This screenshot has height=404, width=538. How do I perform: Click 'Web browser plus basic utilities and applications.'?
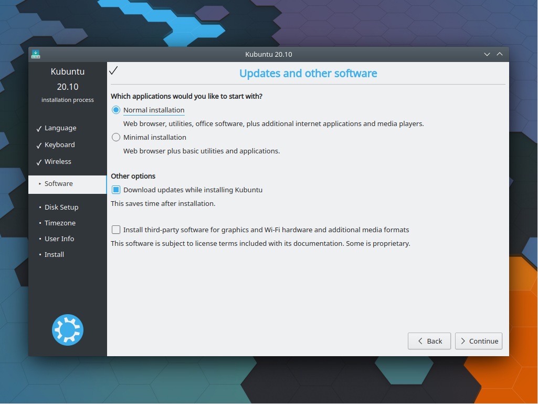coord(202,151)
